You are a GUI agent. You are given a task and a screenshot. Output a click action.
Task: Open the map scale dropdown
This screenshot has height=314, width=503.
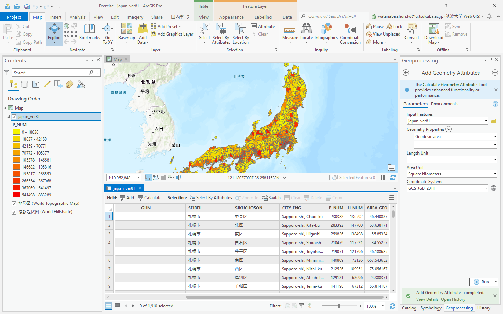(138, 178)
